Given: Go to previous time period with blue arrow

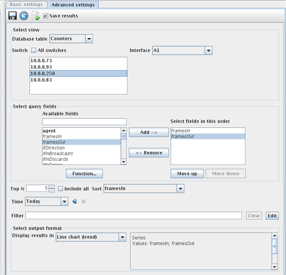Looking at the screenshot, I should (75, 201).
